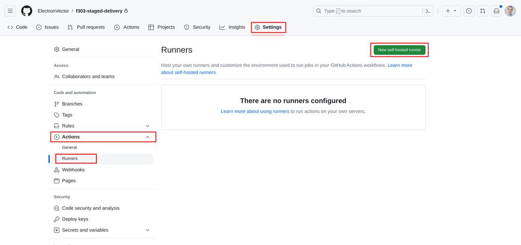521x245 pixels.
Task: Switch to the Issues tab
Action: coord(47,27)
